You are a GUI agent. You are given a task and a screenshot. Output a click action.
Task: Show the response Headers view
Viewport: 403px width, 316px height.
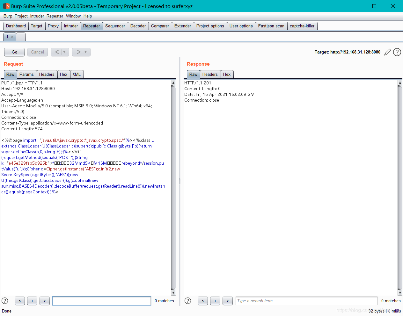click(210, 74)
